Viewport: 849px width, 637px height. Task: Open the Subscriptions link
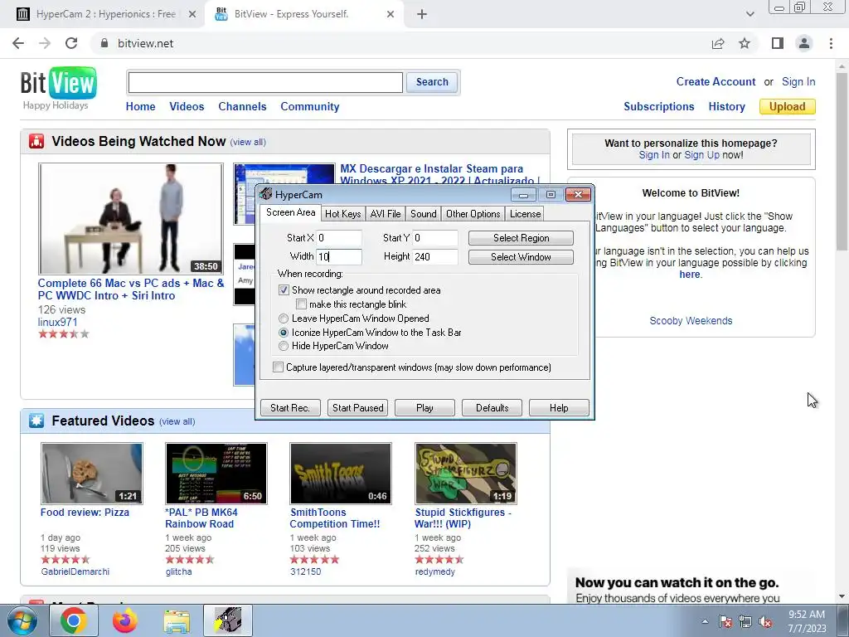659,107
